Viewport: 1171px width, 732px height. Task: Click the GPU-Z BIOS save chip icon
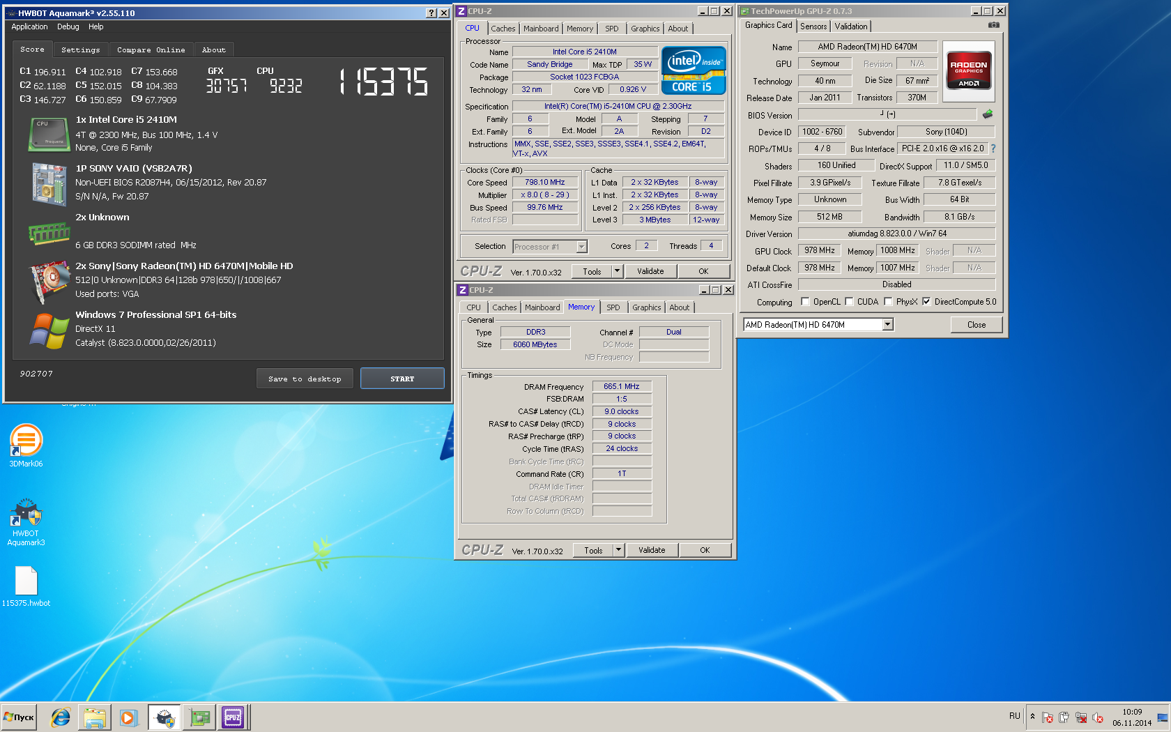point(988,114)
